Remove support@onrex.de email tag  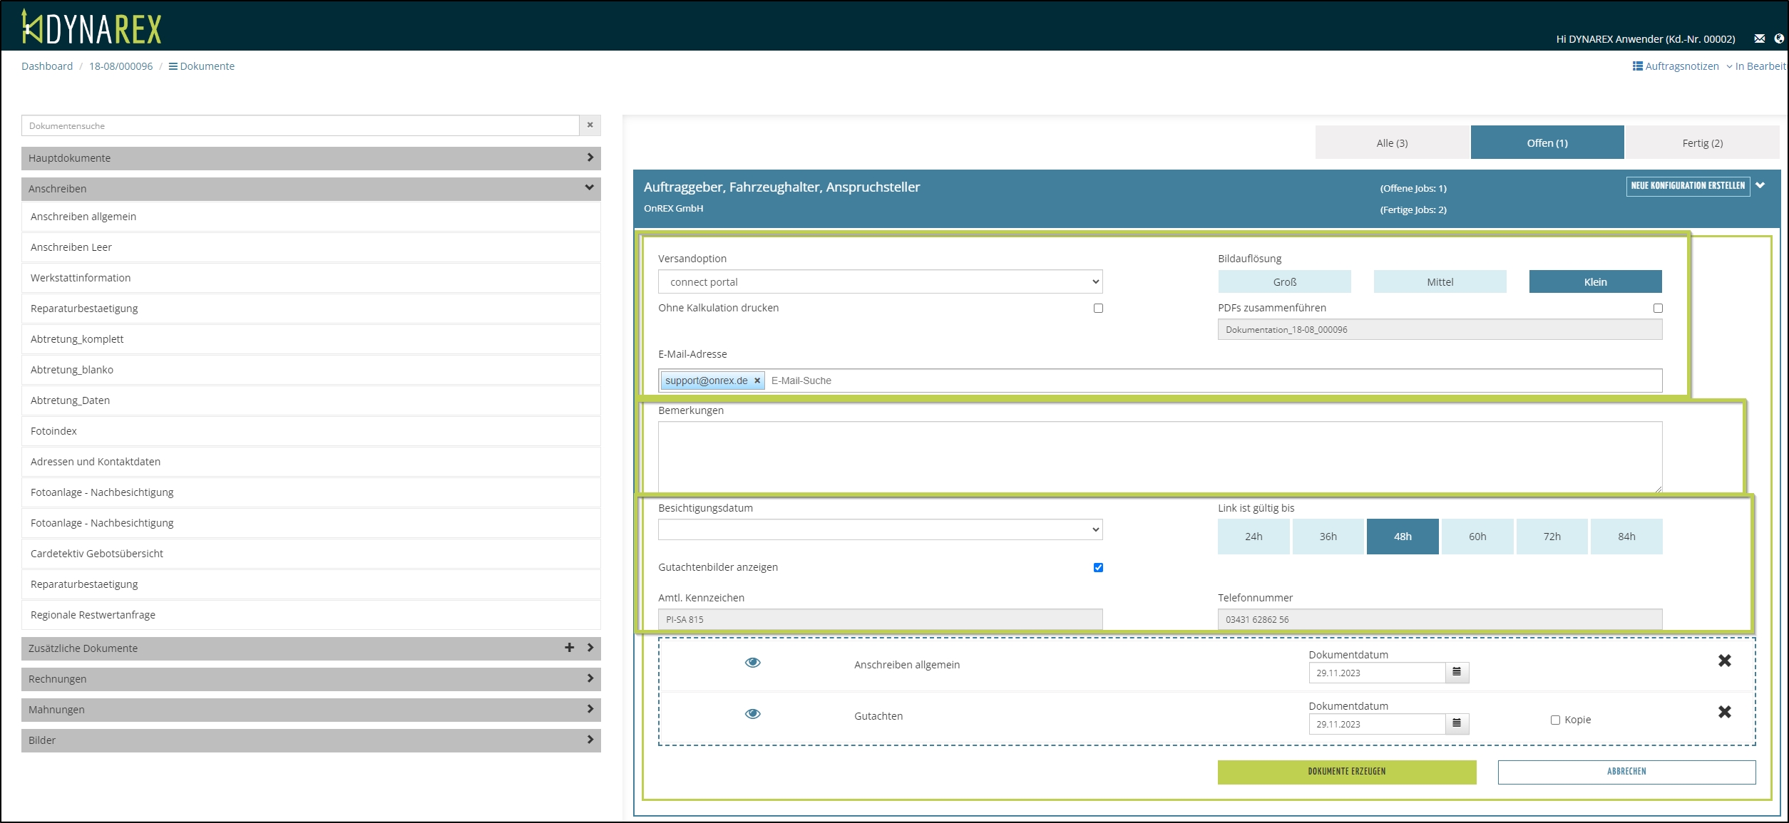757,381
